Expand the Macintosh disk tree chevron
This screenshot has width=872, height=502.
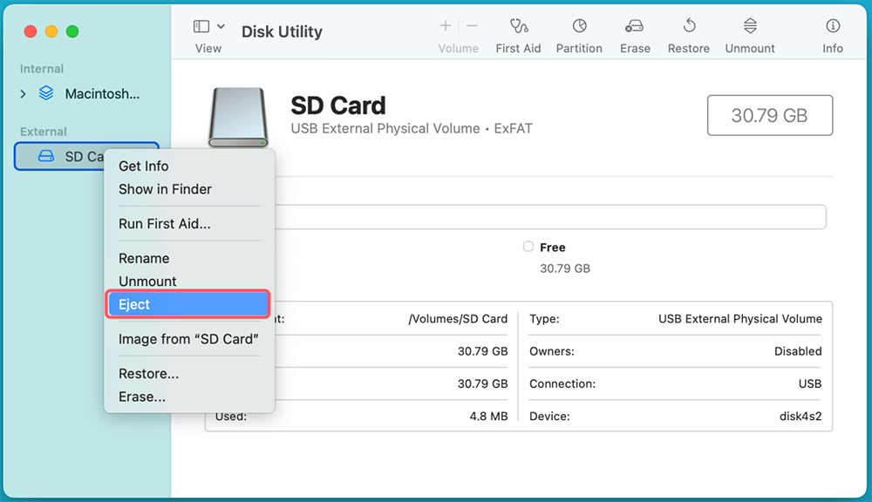(24, 94)
